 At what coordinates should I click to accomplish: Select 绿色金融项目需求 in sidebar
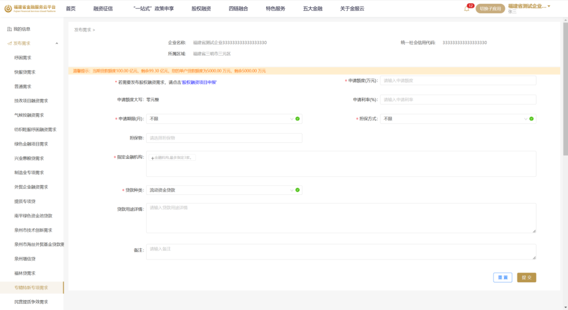tap(31, 144)
